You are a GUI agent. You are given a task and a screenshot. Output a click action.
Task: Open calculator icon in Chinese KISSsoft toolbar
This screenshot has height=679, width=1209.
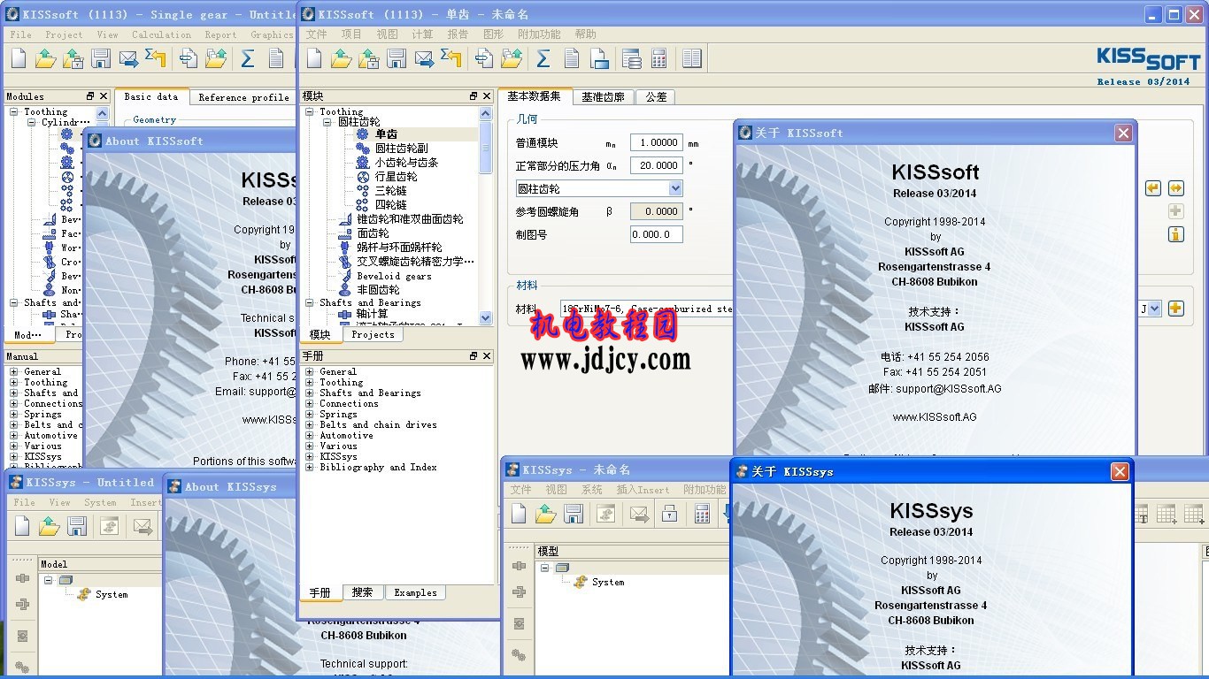[658, 59]
